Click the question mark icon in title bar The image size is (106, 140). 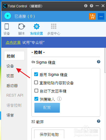click(92, 6)
